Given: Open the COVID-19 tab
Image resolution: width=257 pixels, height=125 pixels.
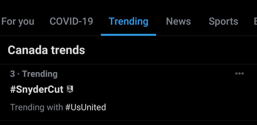Looking at the screenshot, I should (x=71, y=21).
